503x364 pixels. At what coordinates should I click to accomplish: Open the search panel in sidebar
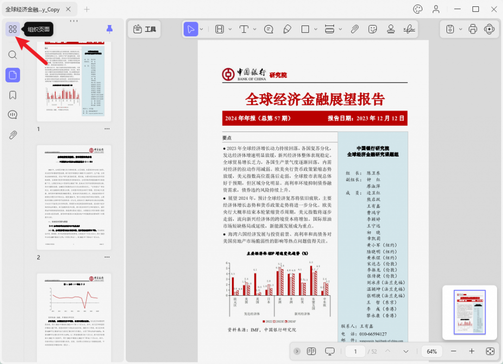[12, 55]
